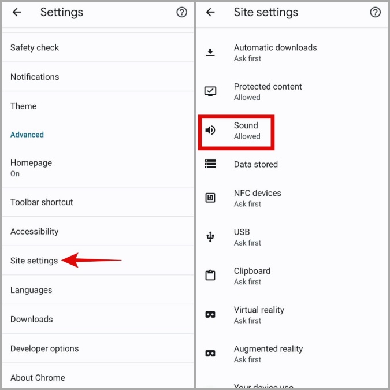Open Site settings entry
Image resolution: width=390 pixels, height=390 pixels.
tap(98, 261)
